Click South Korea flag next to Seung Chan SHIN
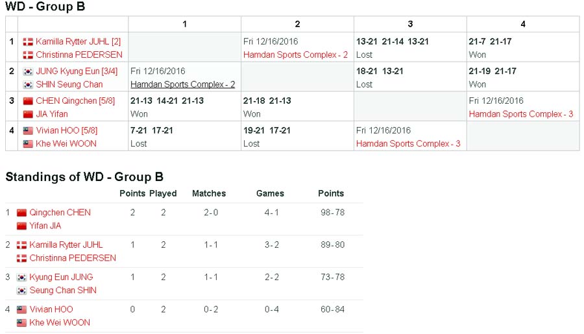 tap(21, 291)
